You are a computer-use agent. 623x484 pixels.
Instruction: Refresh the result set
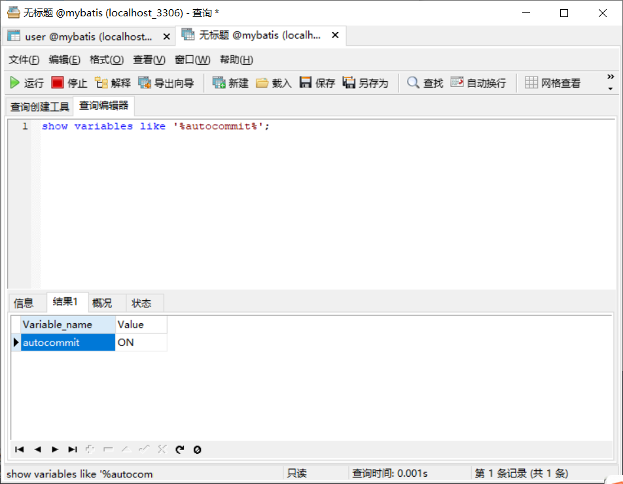pos(179,449)
